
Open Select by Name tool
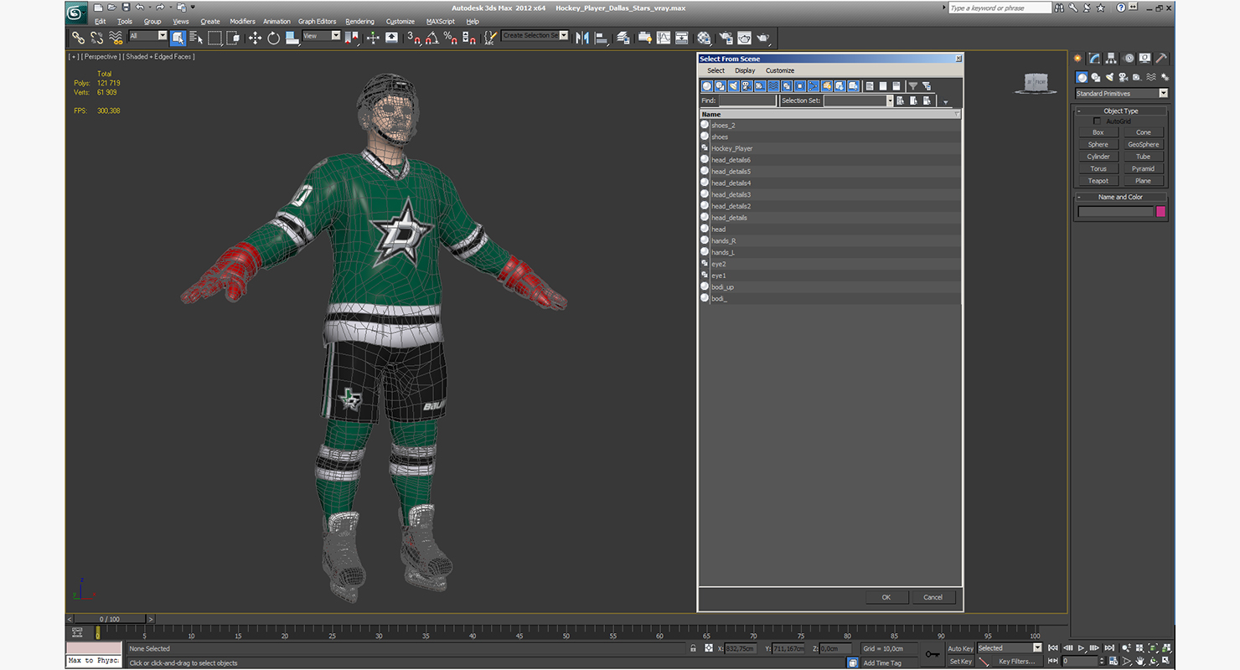[x=196, y=38]
